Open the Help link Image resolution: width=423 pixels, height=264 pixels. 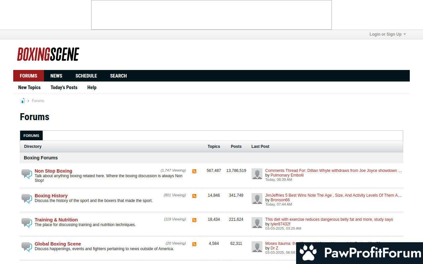coord(92,87)
